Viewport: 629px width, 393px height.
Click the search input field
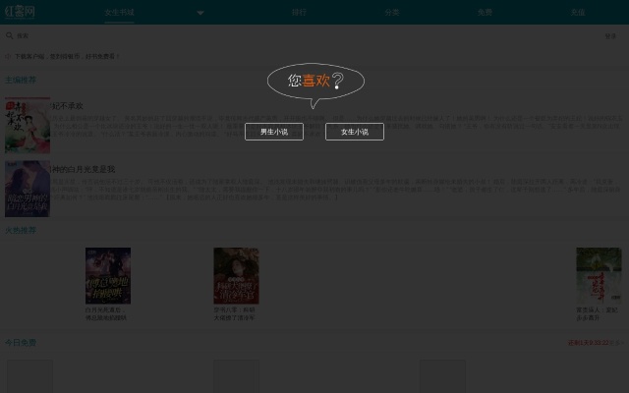pyautogui.click(x=295, y=35)
